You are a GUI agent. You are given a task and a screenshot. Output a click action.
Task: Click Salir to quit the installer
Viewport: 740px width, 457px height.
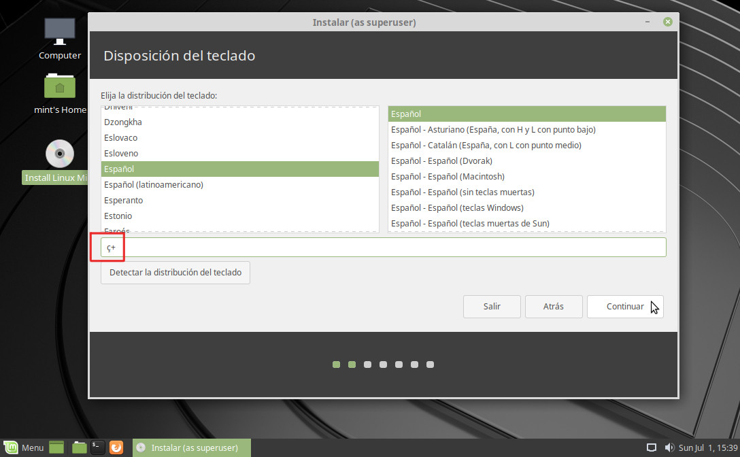[x=492, y=307]
